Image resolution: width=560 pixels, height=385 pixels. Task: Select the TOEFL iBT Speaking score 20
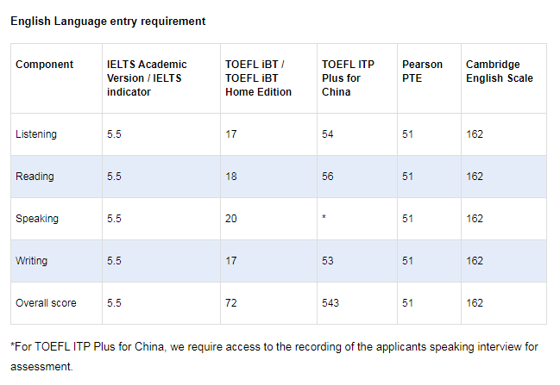[x=230, y=219]
